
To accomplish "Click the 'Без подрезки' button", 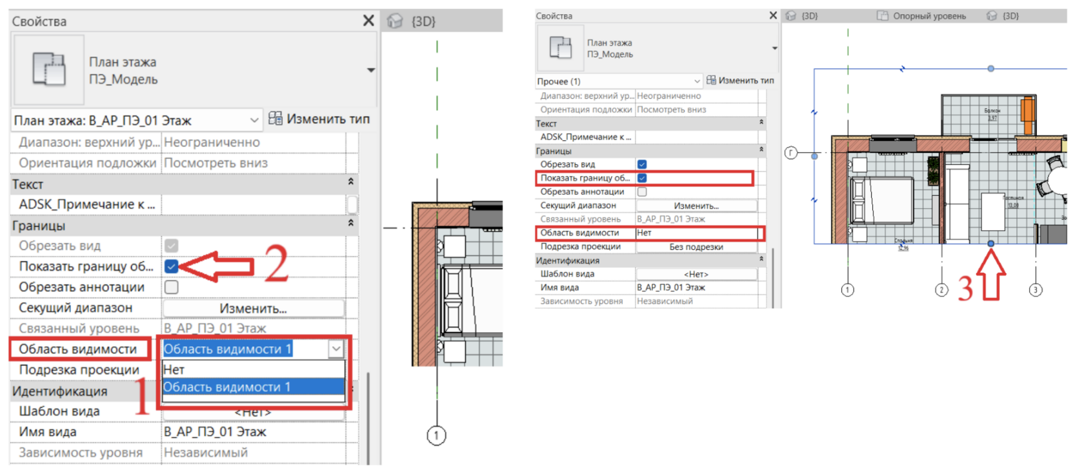I will 696,247.
